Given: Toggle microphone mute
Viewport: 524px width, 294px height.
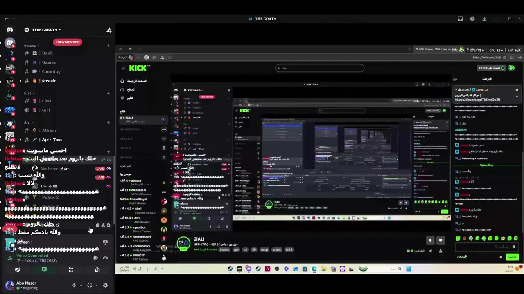Looking at the screenshot, I should pyautogui.click(x=74, y=285).
